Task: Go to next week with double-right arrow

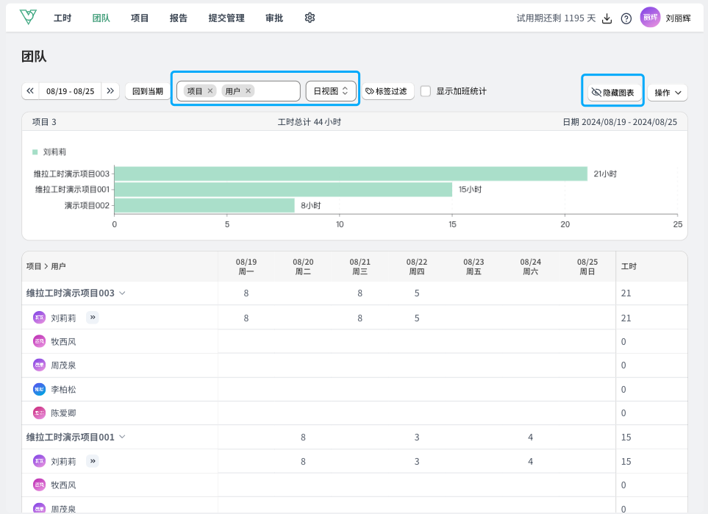Action: point(110,91)
